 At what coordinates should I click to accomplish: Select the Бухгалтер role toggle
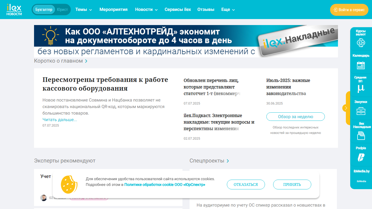pyautogui.click(x=44, y=10)
